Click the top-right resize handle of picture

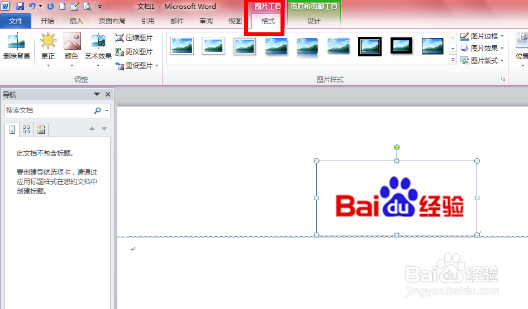[477, 161]
